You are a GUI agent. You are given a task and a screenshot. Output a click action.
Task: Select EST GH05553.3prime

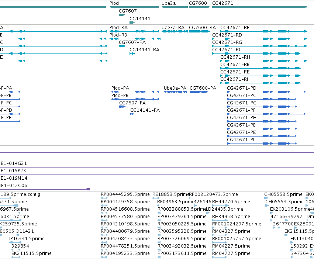tap(284, 202)
